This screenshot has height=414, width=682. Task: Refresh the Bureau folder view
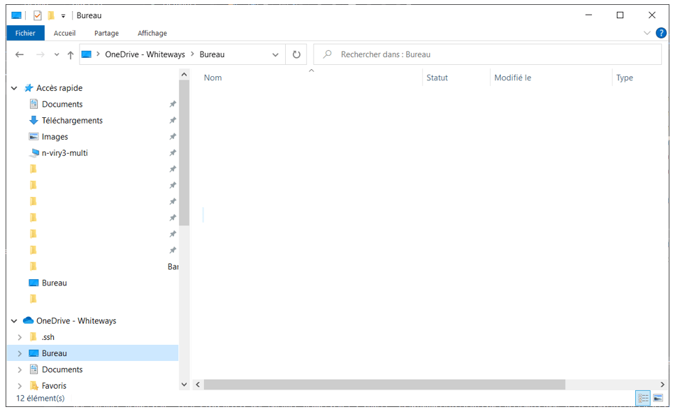(x=296, y=54)
